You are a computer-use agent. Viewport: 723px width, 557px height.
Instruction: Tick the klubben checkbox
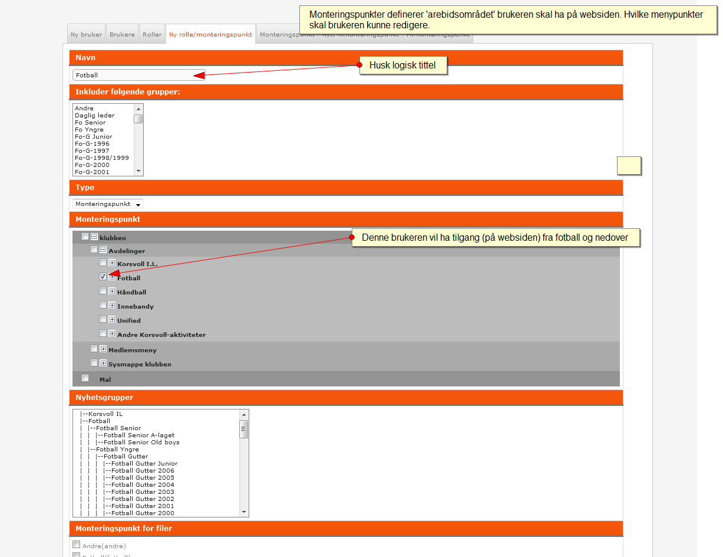click(85, 237)
